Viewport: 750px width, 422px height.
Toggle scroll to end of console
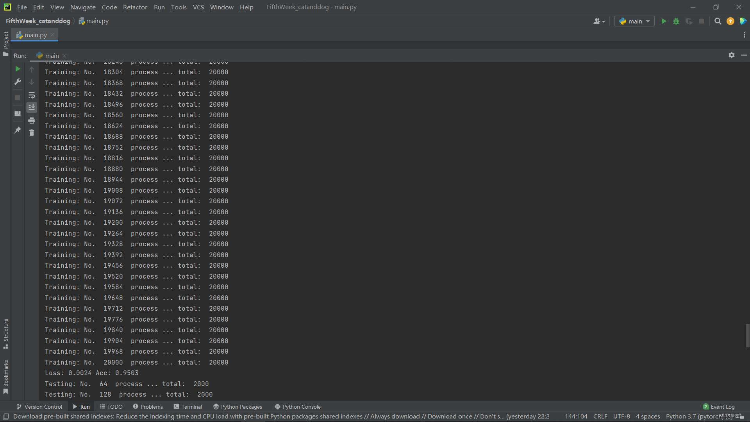32,107
